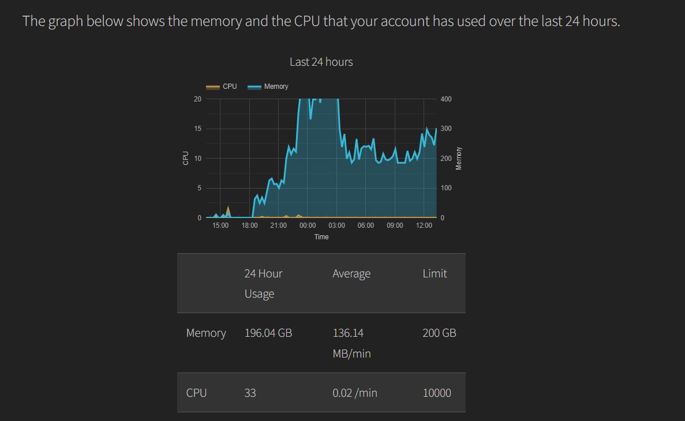Click the Time x-axis title
This screenshot has height=421, width=685.
pos(321,236)
